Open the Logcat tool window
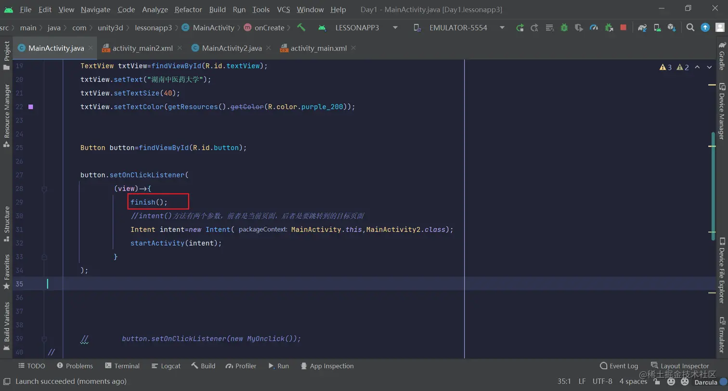This screenshot has height=391, width=728. pyautogui.click(x=166, y=366)
